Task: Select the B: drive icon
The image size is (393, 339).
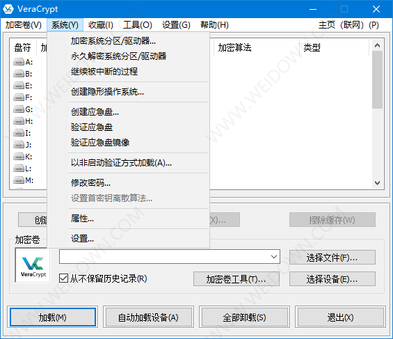Action: pos(19,74)
